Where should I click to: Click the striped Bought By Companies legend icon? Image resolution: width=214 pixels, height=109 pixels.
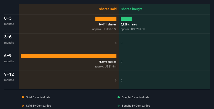119,106
